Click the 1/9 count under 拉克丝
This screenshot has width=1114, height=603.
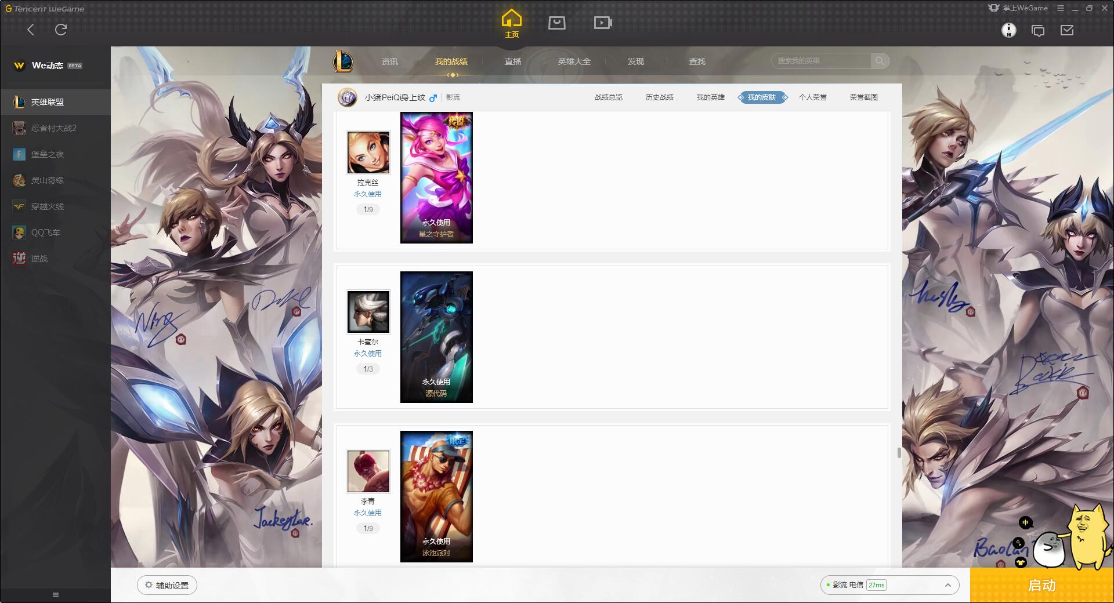(368, 209)
